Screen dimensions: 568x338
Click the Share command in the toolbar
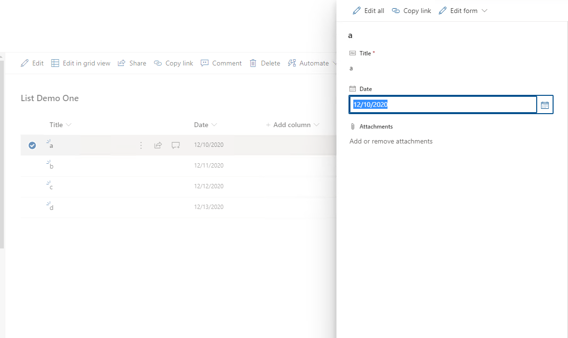click(132, 63)
